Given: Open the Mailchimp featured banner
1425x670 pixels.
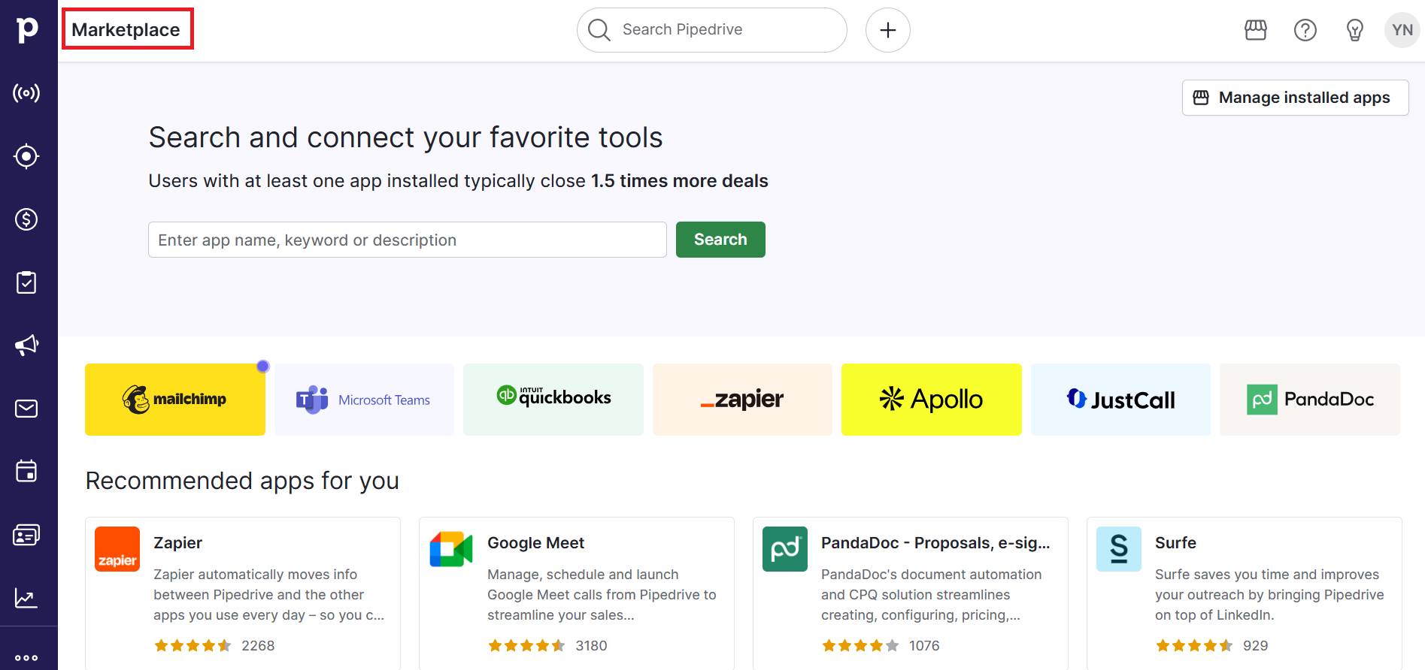Looking at the screenshot, I should pyautogui.click(x=175, y=400).
